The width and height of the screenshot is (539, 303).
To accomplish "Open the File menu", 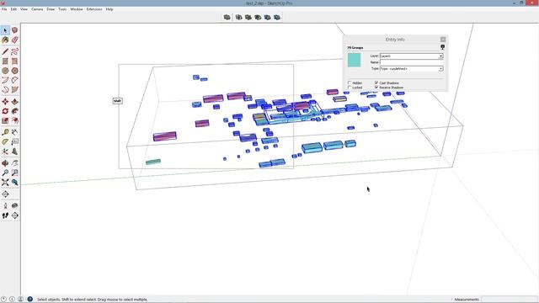I will (4, 9).
